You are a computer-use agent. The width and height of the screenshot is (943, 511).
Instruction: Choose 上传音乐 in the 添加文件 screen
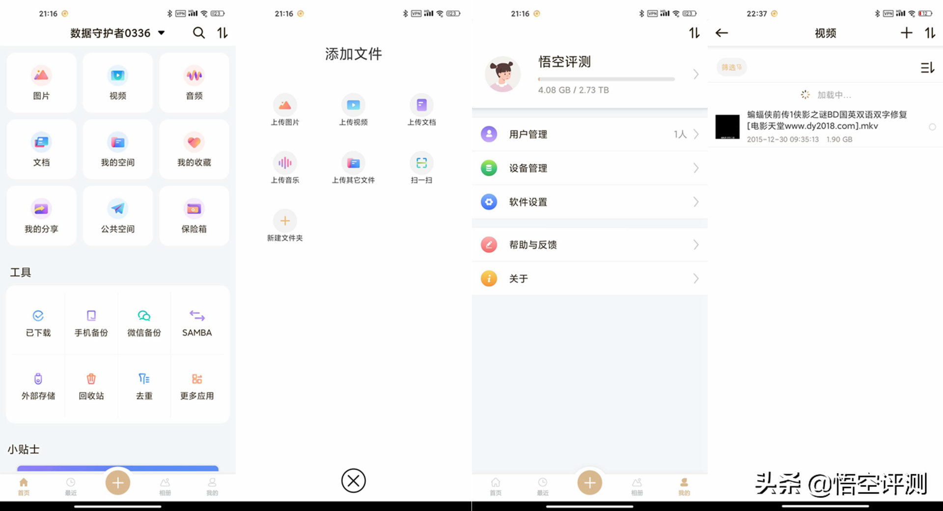point(285,168)
